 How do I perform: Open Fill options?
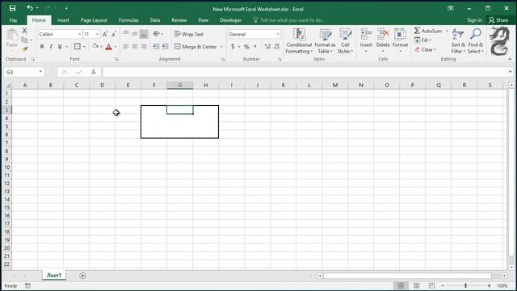click(422, 40)
